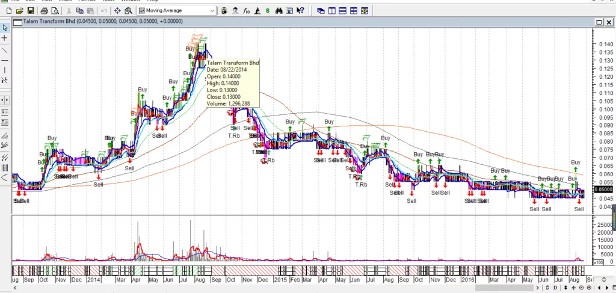Print the chart with the printer icon
The image size is (616, 293).
[x=44, y=11]
